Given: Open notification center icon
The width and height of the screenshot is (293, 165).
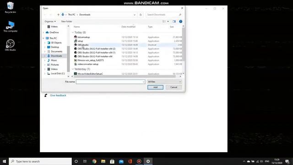Looking at the screenshot, I should pos(287,161).
